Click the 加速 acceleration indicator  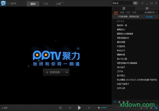5,108
